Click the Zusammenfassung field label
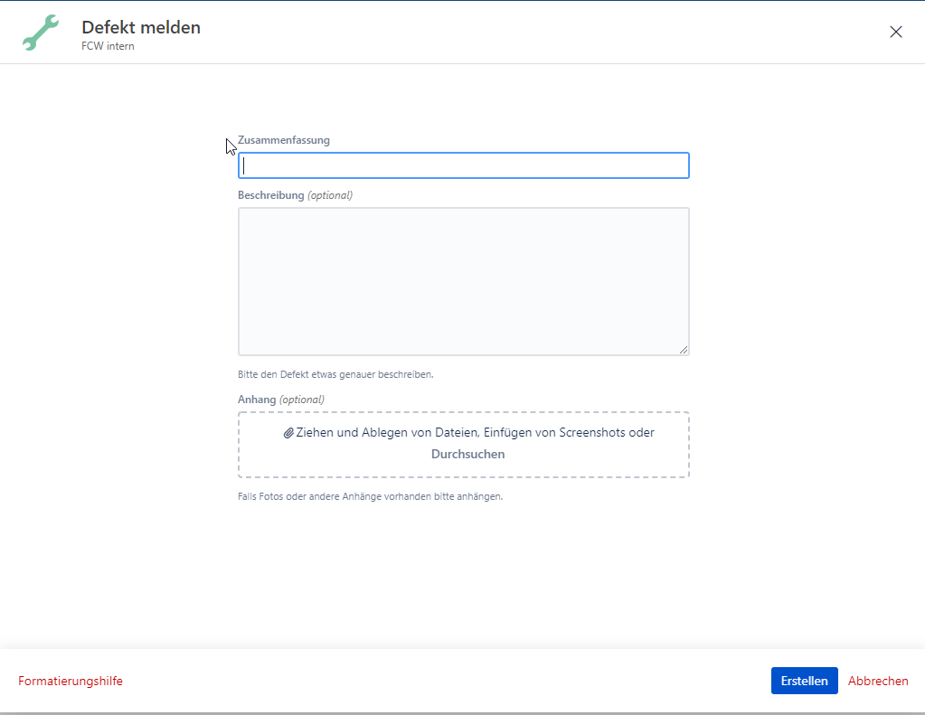This screenshot has height=715, width=925. 283,140
